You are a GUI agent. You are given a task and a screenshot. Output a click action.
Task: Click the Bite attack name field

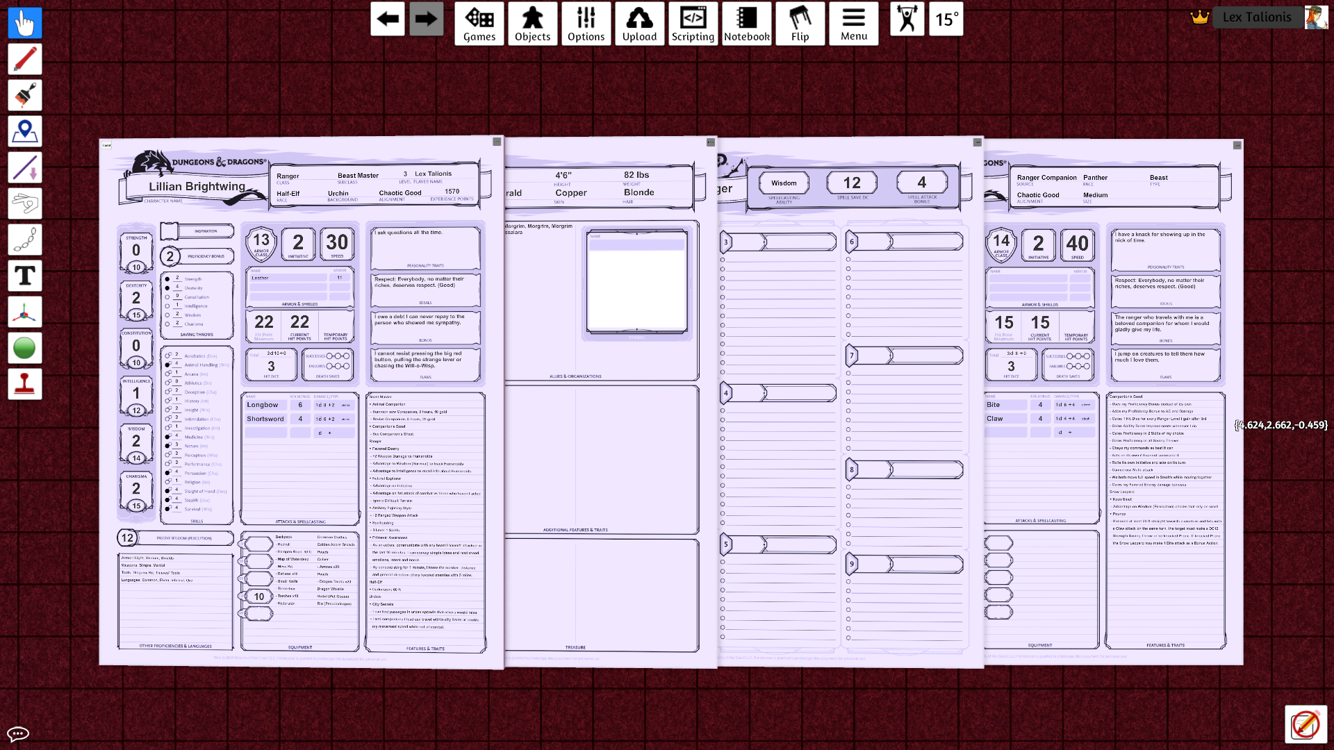[1005, 405]
